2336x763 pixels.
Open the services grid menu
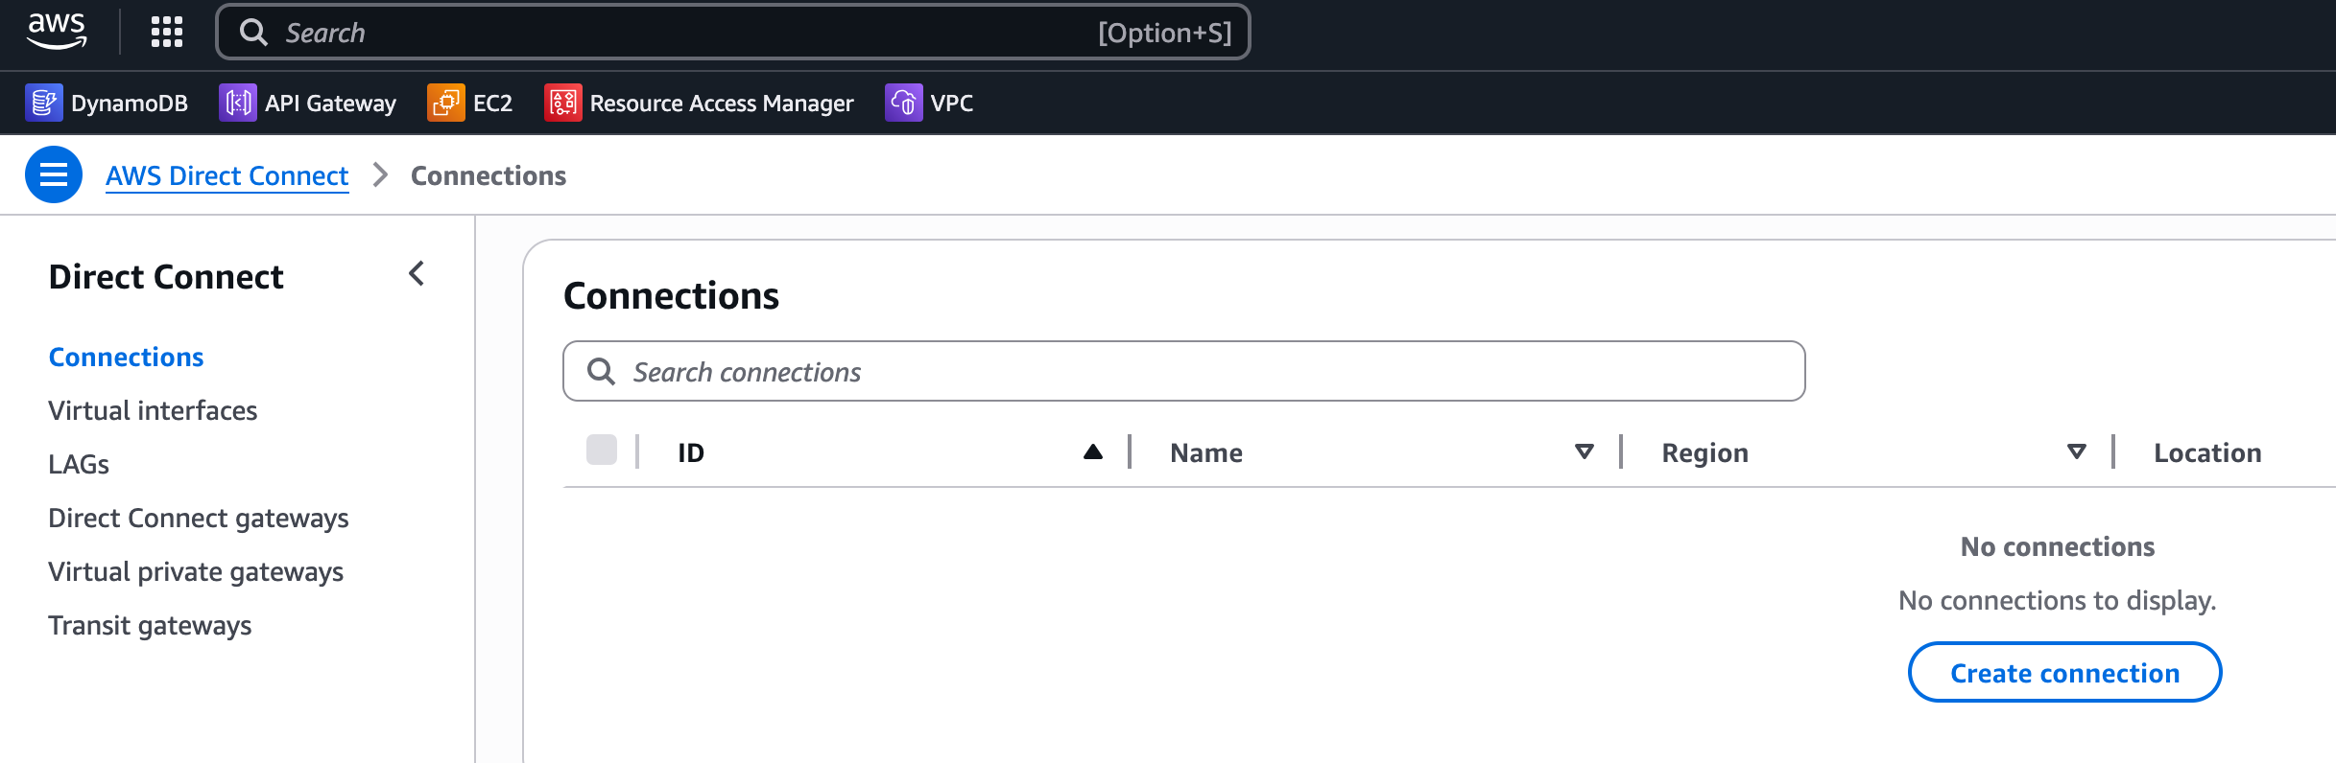(x=167, y=33)
